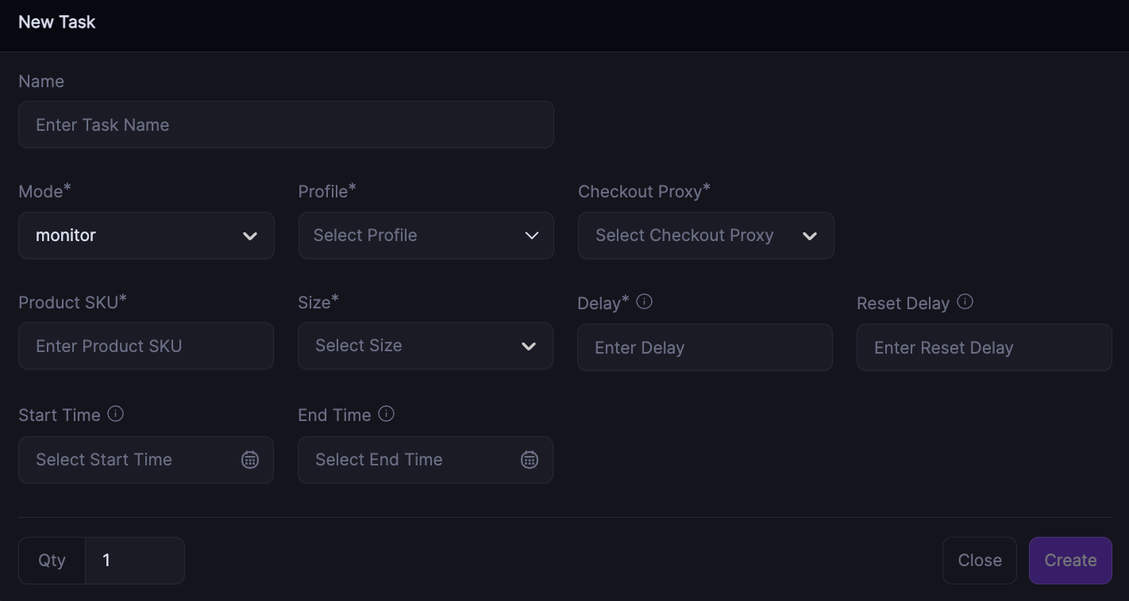Click the Qty quantity input
This screenshot has width=1129, height=601.
pos(134,561)
